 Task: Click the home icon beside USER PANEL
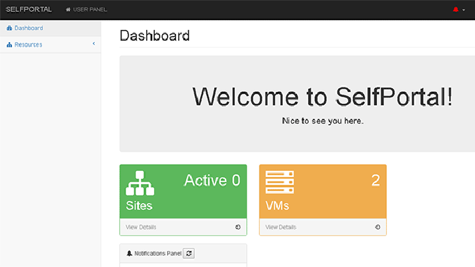coord(68,10)
